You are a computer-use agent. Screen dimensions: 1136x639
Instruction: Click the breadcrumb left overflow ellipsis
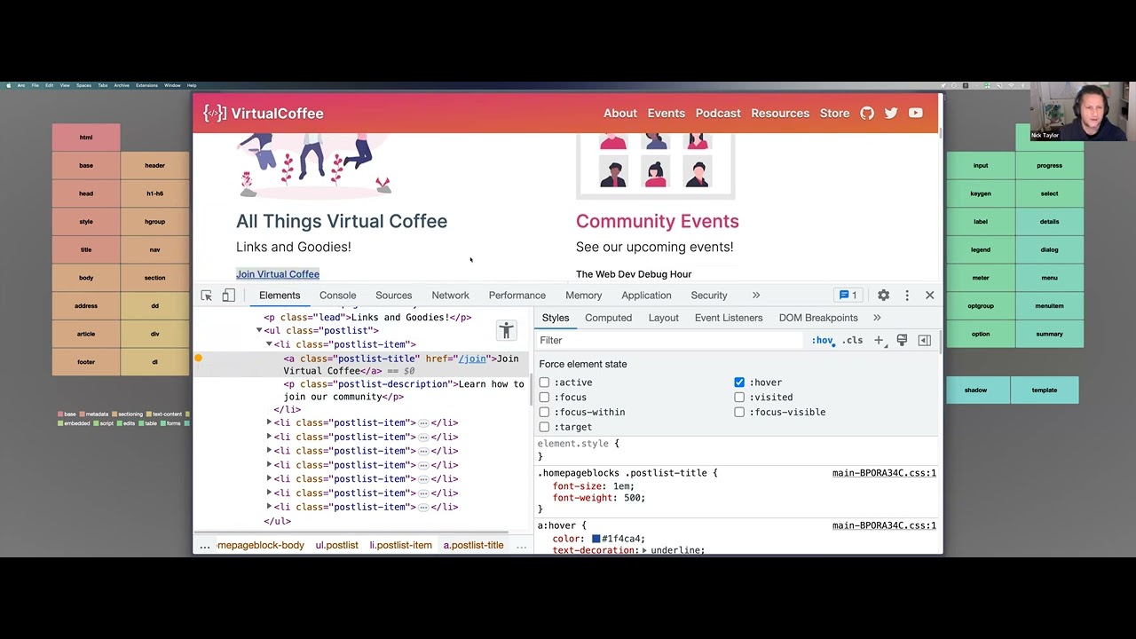[205, 546]
